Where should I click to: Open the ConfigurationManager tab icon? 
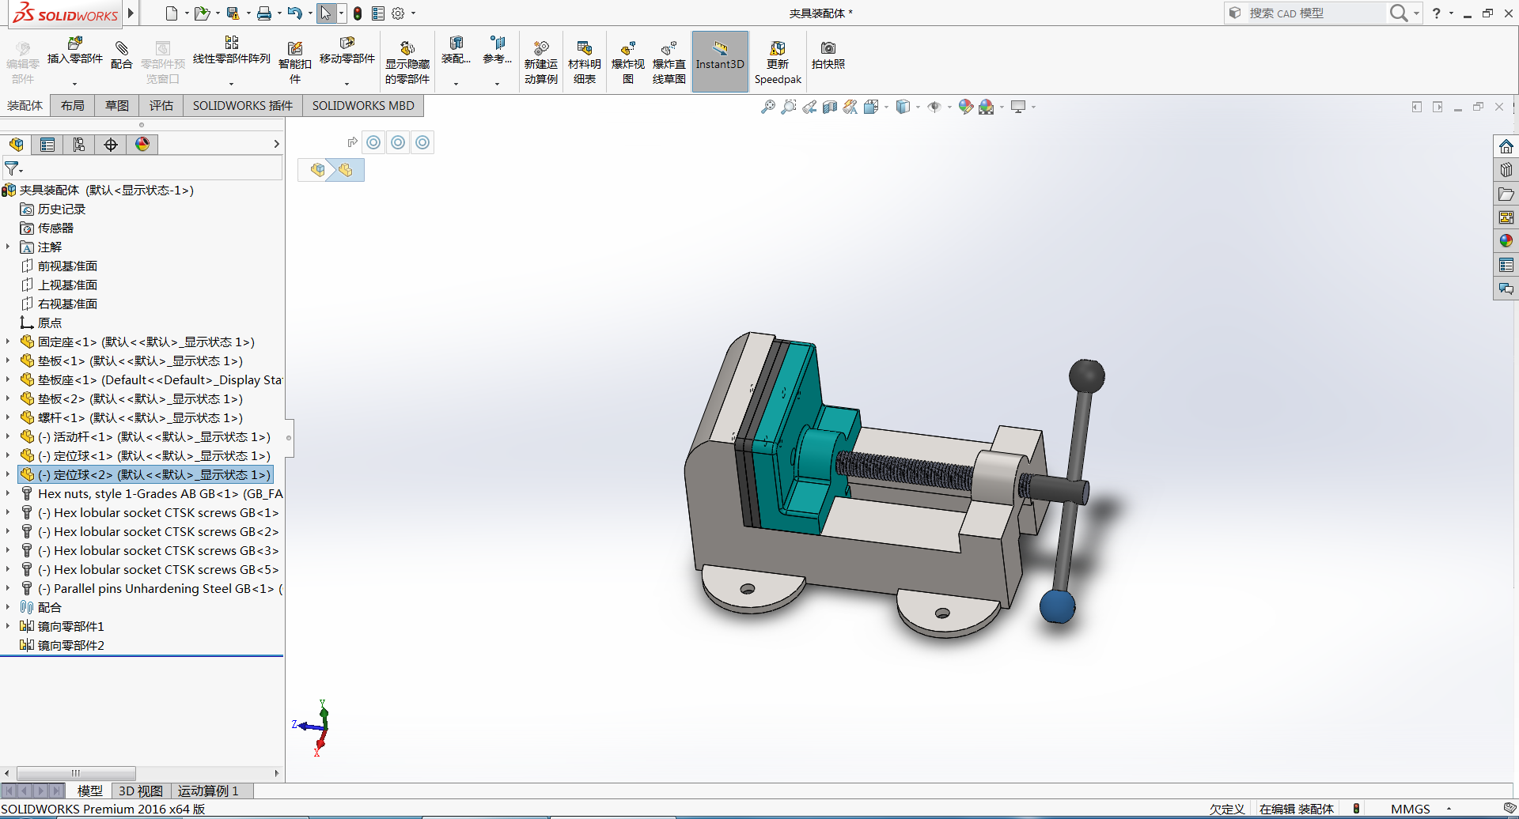(x=79, y=145)
